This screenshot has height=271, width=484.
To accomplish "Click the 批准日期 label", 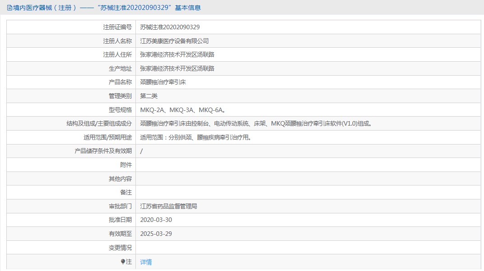I will point(120,220).
